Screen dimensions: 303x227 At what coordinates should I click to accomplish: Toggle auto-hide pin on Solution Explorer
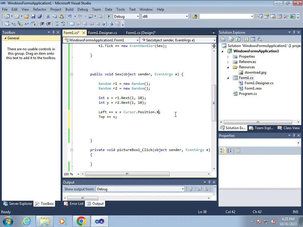point(294,33)
